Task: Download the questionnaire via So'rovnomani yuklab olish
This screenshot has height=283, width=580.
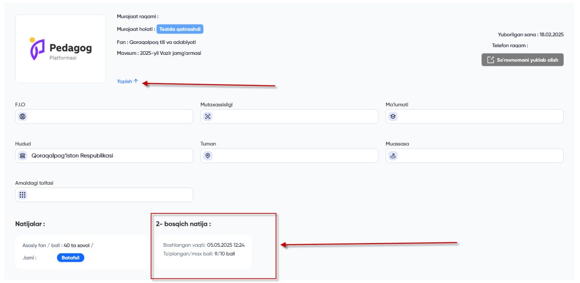Action: coord(522,60)
